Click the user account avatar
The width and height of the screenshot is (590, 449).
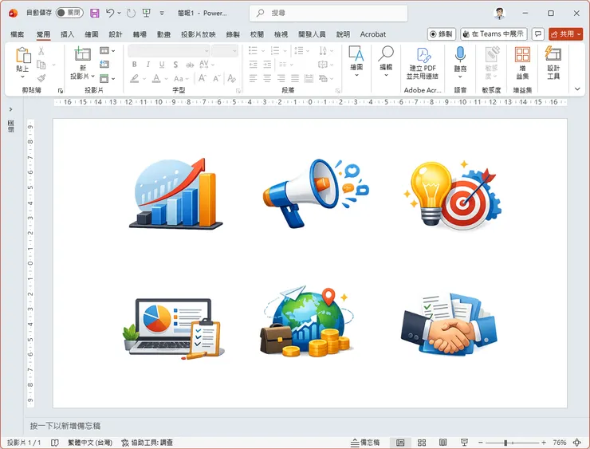(x=499, y=14)
